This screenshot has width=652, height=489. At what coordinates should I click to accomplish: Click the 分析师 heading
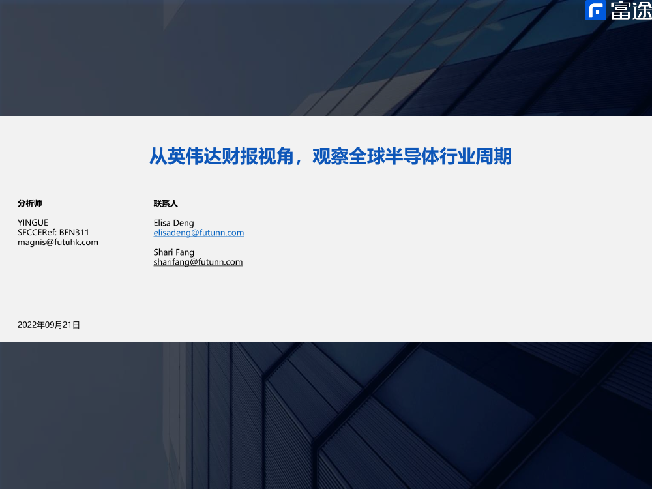[x=29, y=203]
